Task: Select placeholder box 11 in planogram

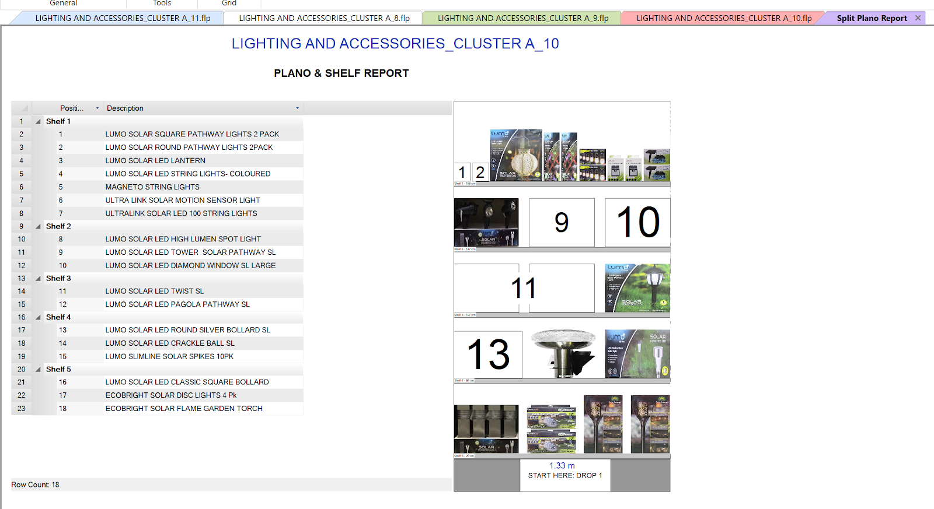Action: pyautogui.click(x=524, y=288)
